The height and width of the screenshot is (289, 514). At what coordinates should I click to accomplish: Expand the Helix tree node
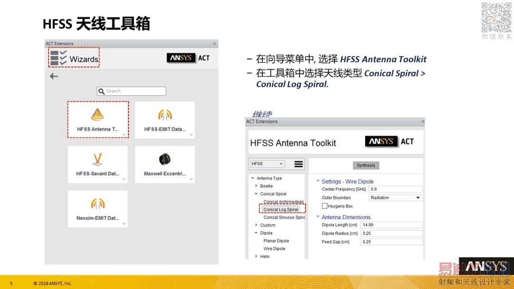(257, 256)
